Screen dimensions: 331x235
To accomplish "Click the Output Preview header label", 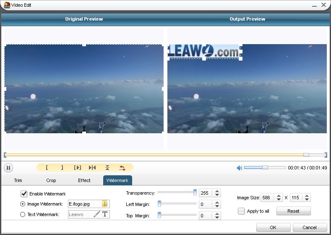I will click(248, 19).
